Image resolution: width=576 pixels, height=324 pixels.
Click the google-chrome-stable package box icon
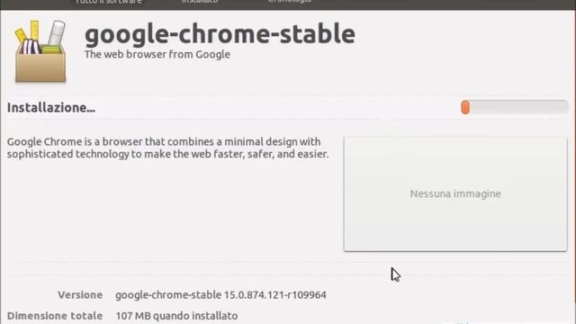click(x=40, y=51)
